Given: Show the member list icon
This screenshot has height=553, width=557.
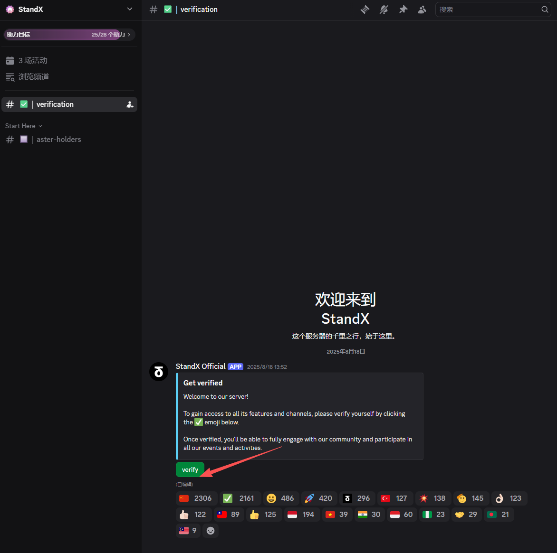Looking at the screenshot, I should pyautogui.click(x=422, y=9).
